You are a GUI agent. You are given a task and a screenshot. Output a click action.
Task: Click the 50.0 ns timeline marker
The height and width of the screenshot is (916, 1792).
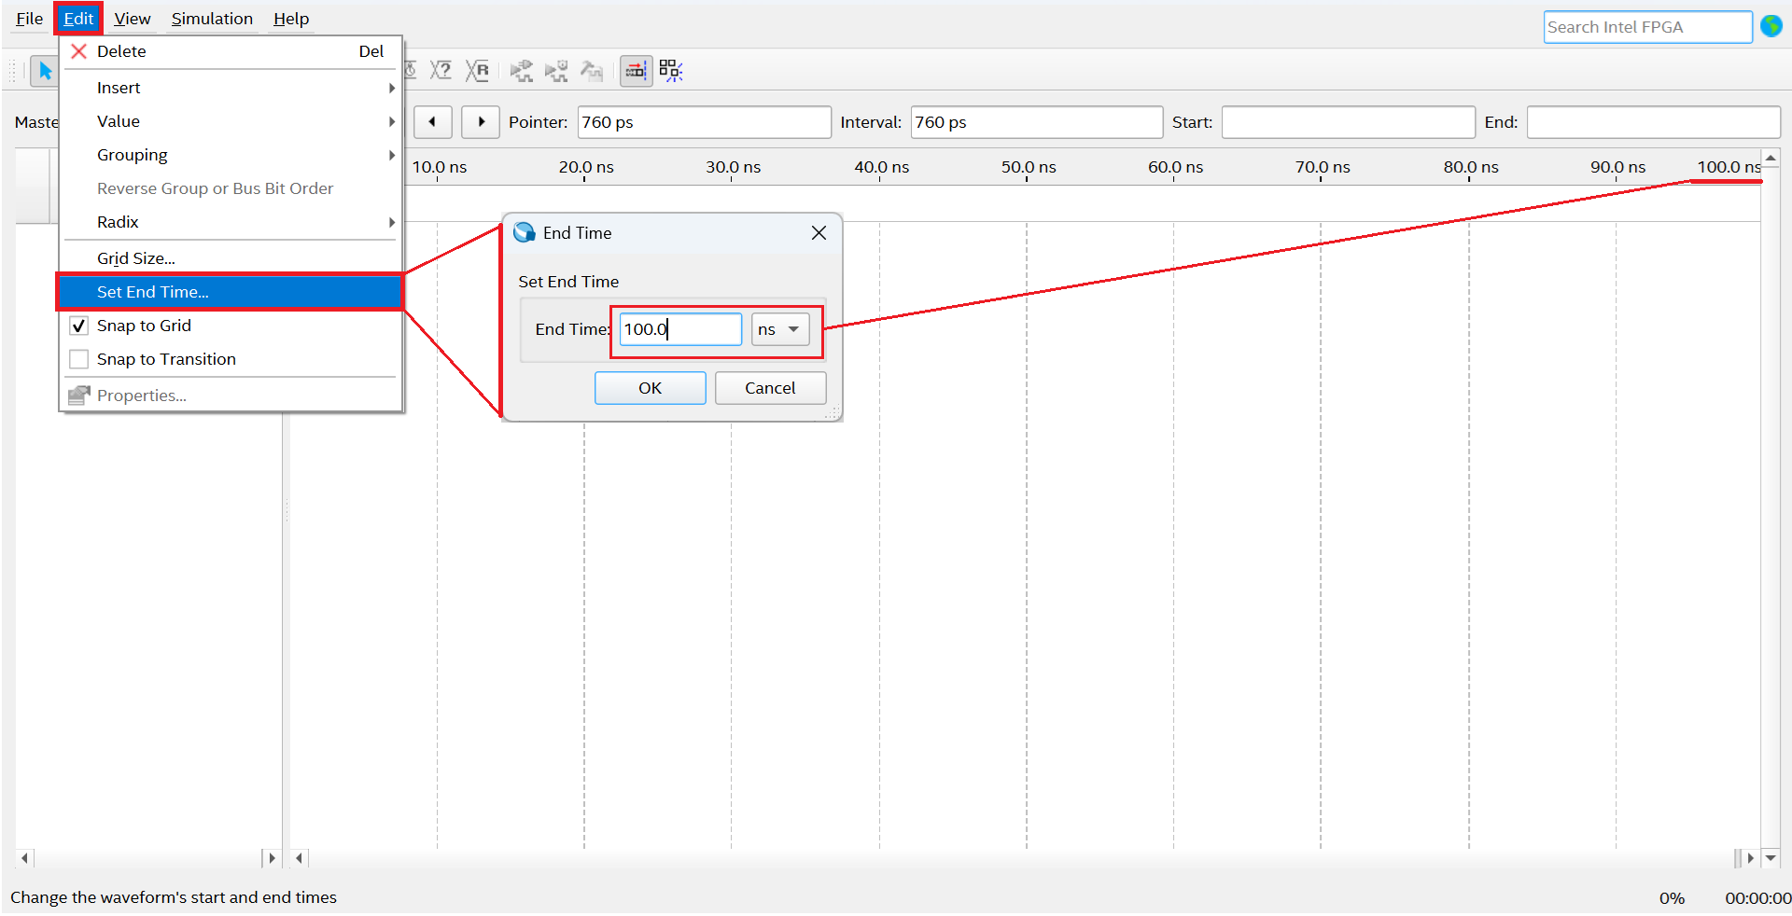[x=1029, y=167]
